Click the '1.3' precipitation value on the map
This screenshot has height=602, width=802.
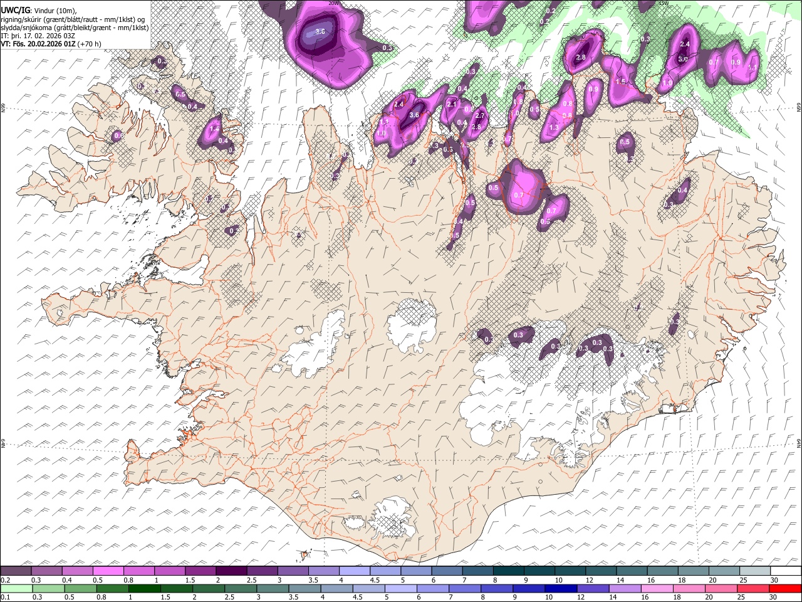coord(553,127)
